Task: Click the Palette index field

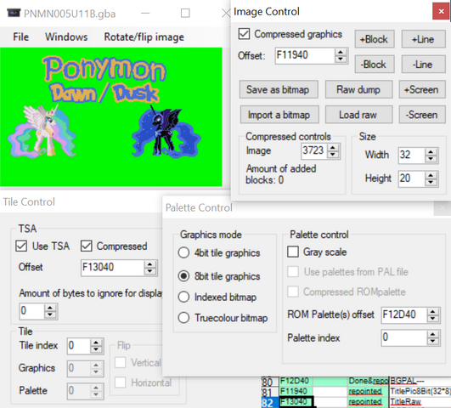Action: point(404,337)
